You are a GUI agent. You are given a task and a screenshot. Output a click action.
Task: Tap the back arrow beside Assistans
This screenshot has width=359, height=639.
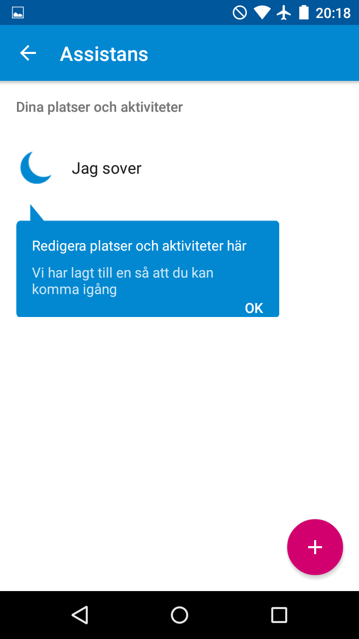click(28, 53)
